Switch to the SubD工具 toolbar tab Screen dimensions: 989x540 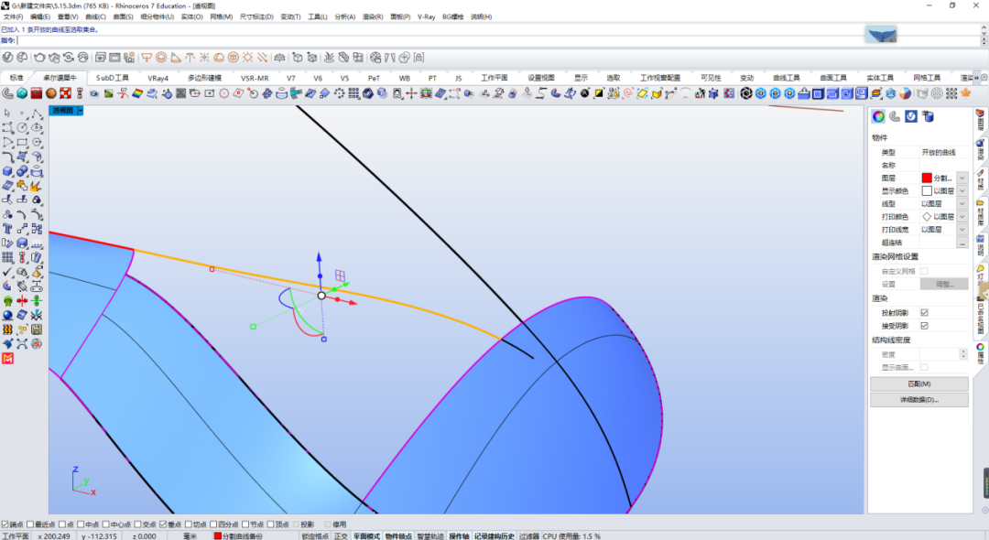click(113, 78)
